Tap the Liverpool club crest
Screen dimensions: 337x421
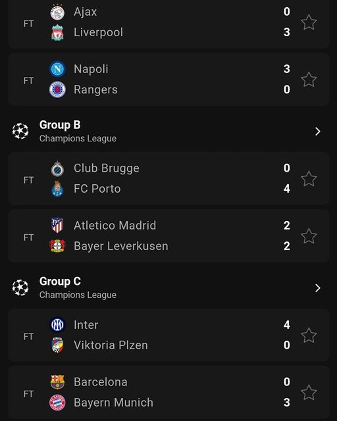pos(57,33)
